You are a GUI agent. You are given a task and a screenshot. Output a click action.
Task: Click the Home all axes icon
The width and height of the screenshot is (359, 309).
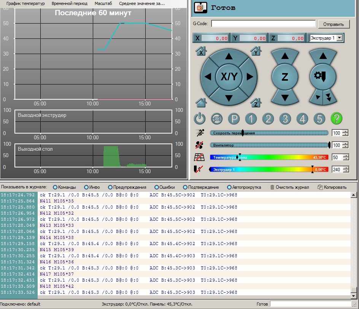[201, 102]
